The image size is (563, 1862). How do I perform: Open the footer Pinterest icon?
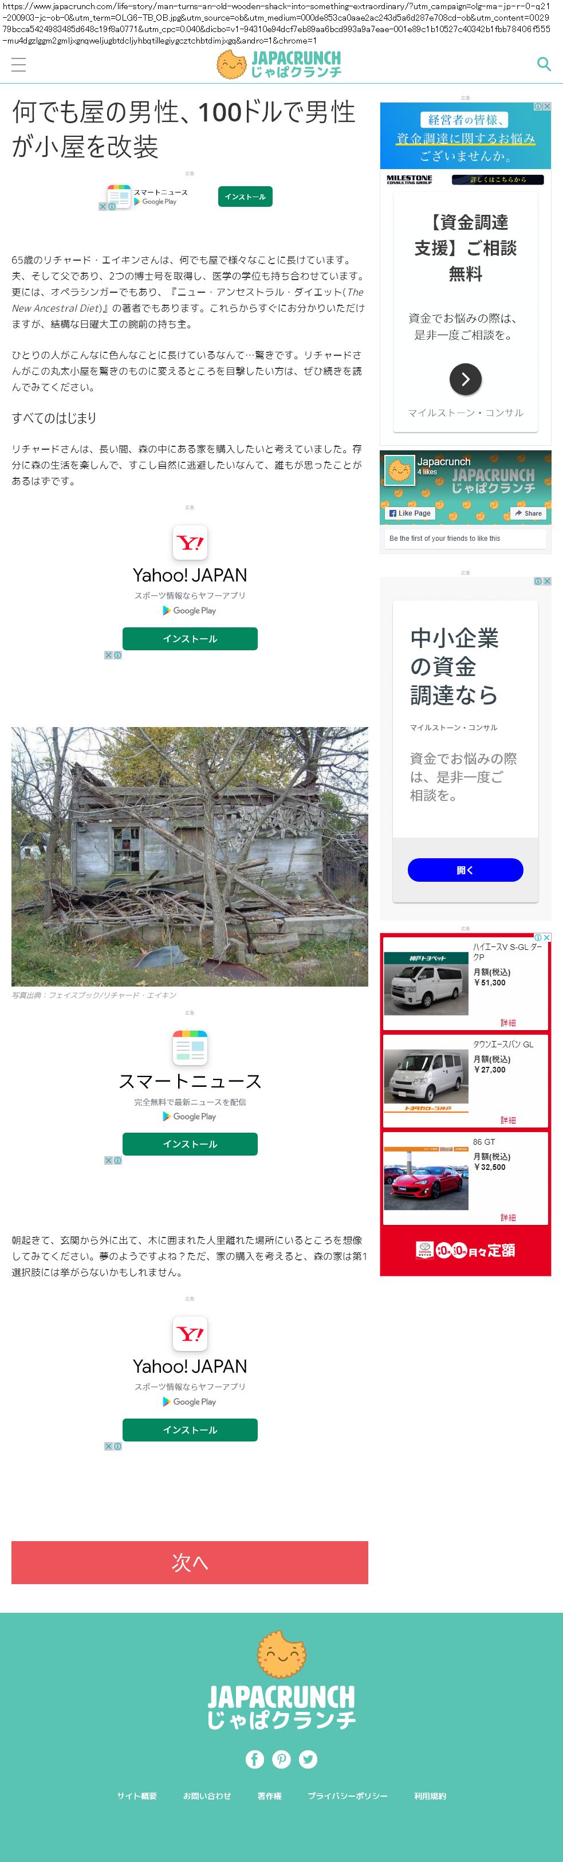pos(282,1759)
